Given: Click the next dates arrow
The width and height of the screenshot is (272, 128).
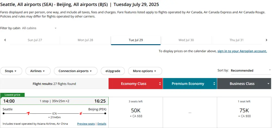Looking at the screenshot, I should tap(266, 40).
